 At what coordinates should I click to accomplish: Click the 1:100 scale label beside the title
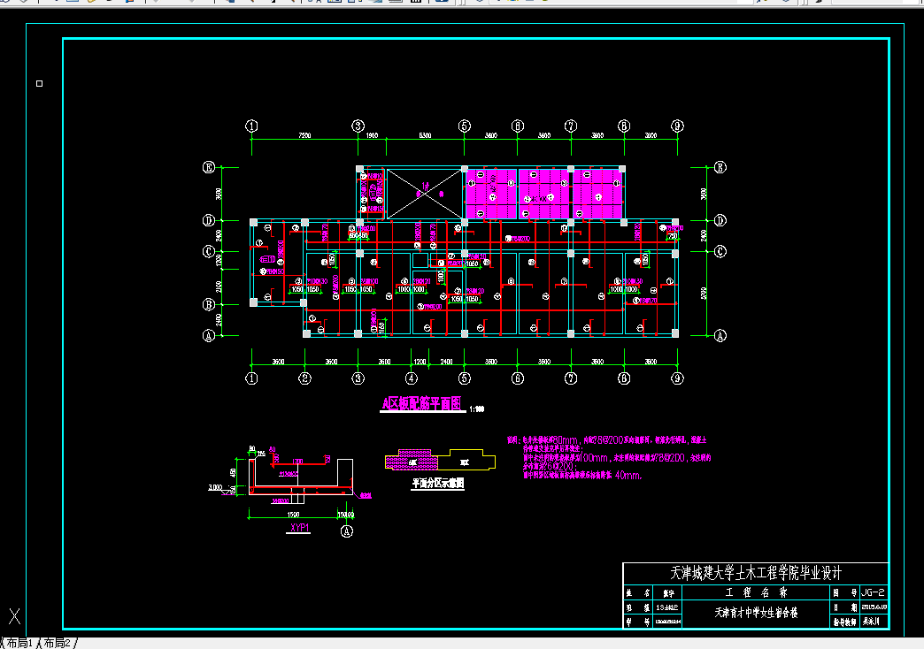coord(477,408)
